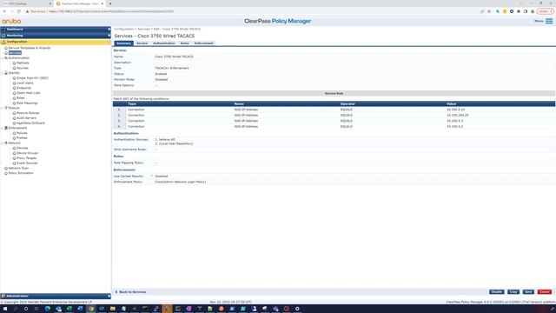Open Static Host Lists
The height and width of the screenshot is (313, 556).
29,93
